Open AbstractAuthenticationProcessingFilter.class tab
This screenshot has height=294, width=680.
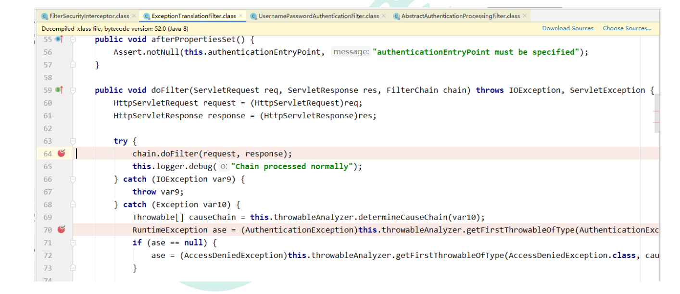(x=461, y=16)
